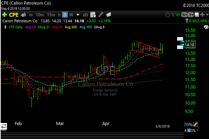Click the +0.30 net change value
This screenshot has width=209, height=139.
point(91,21)
